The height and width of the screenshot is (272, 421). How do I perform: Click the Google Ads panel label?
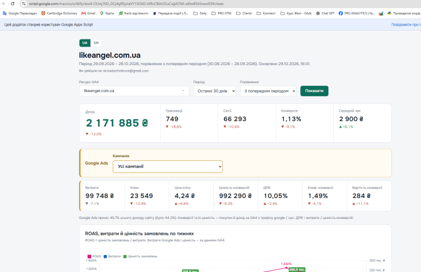tap(96, 163)
